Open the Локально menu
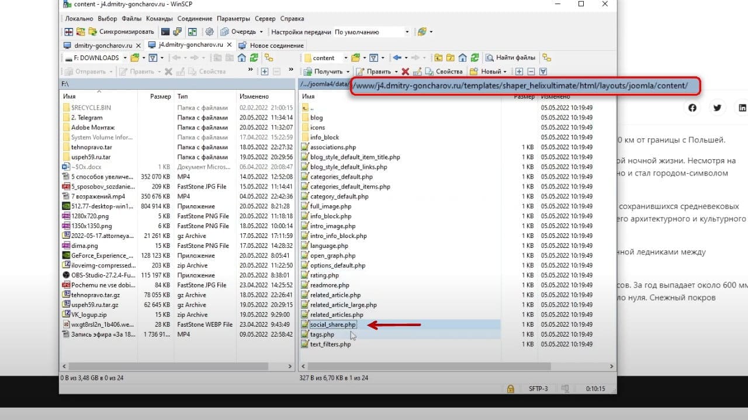 click(79, 19)
